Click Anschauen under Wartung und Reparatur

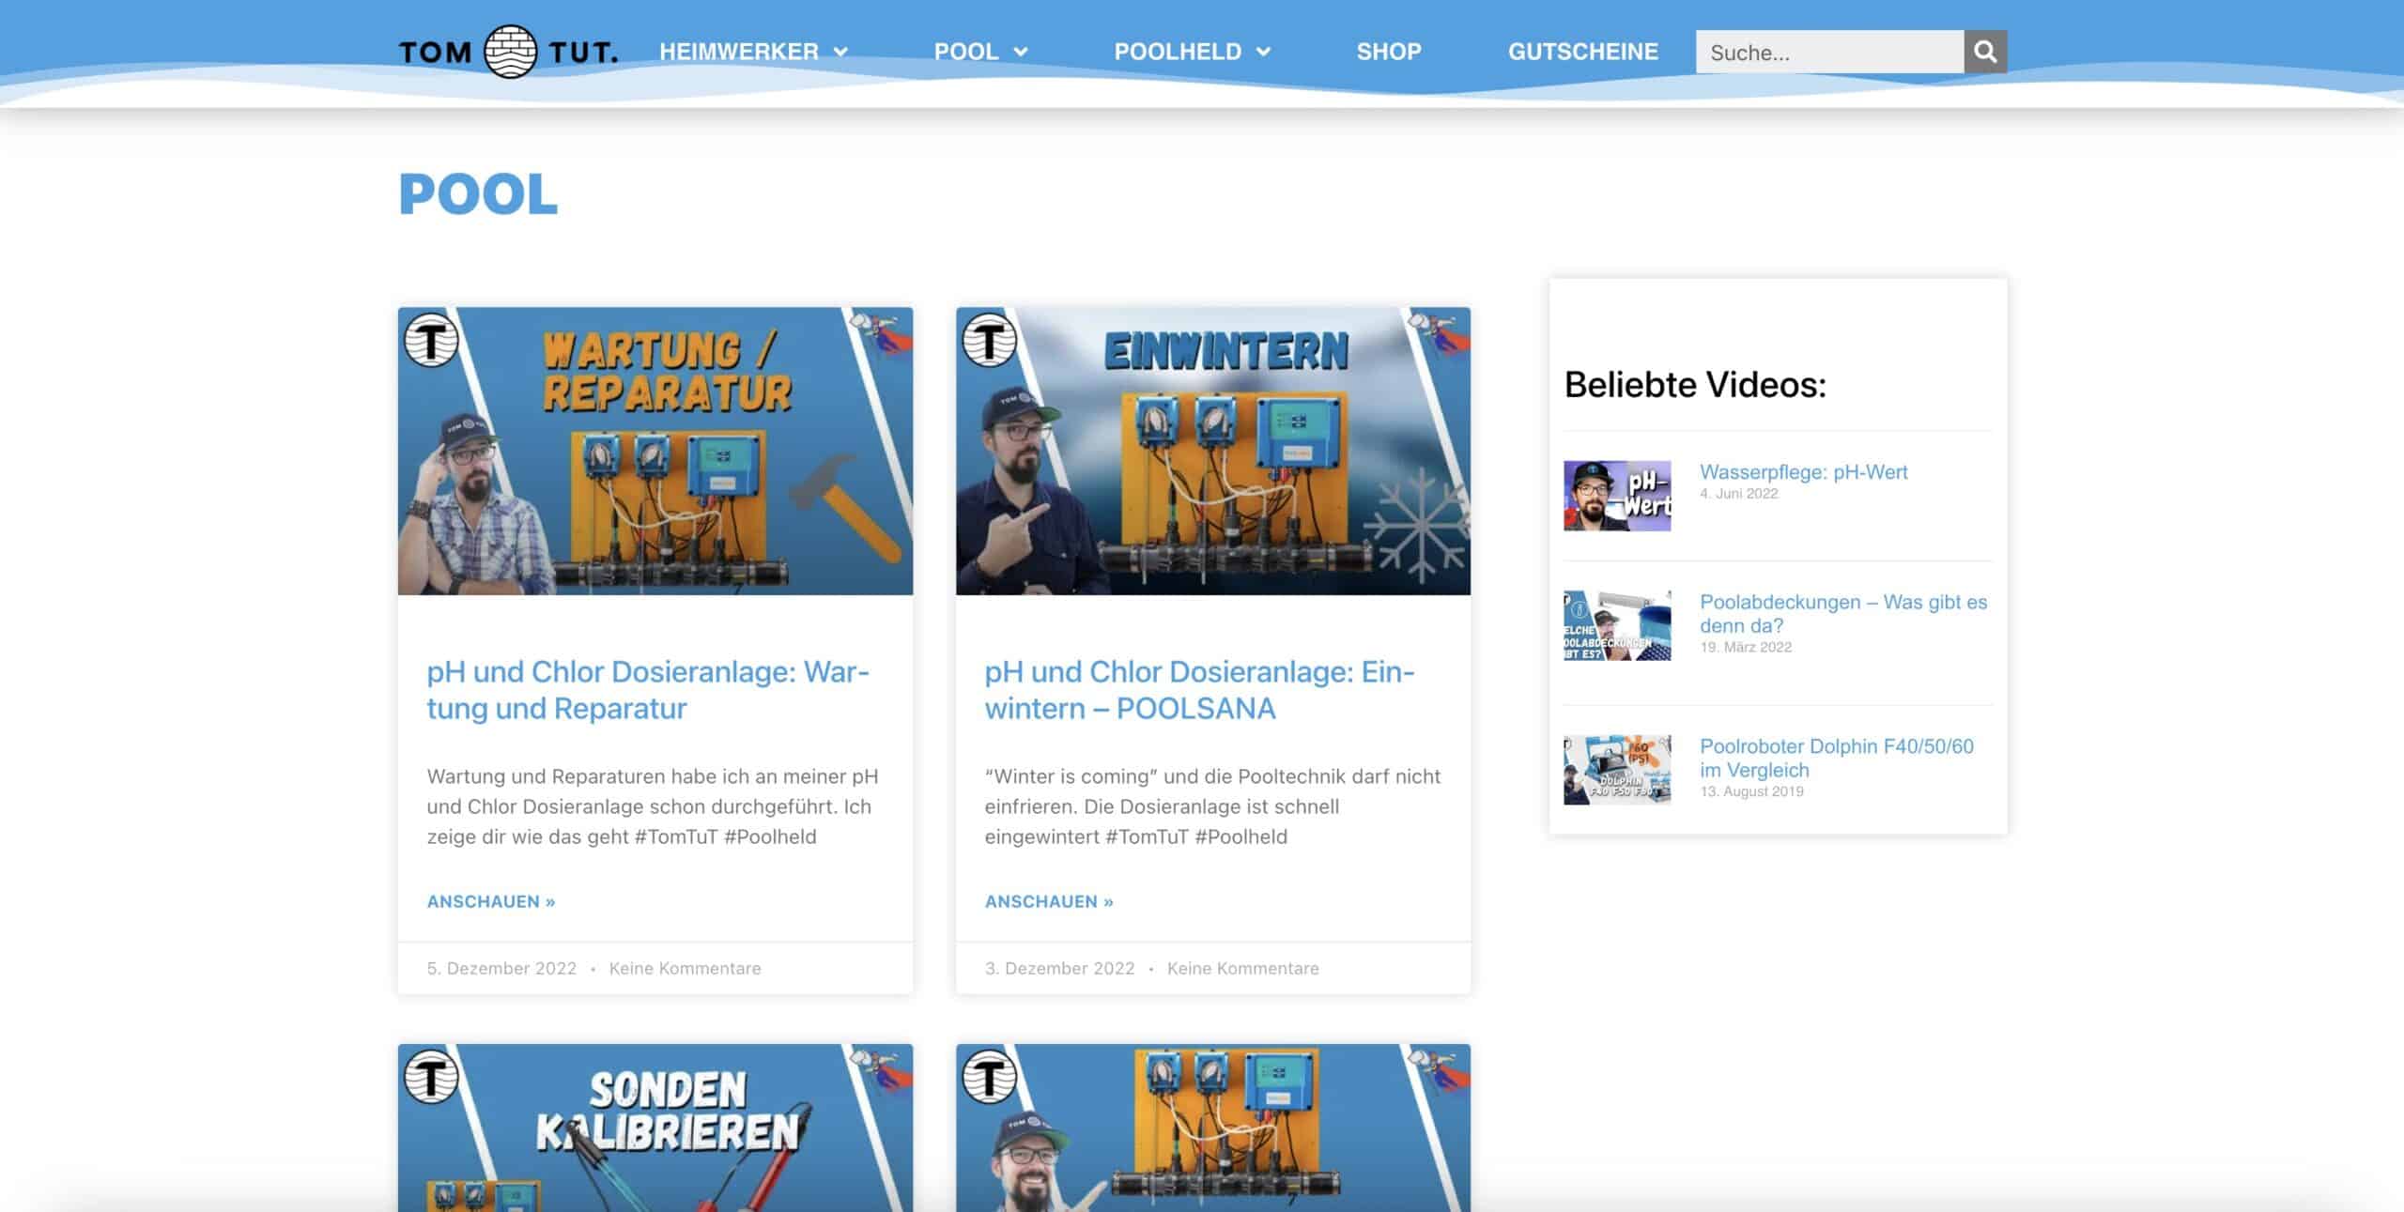(491, 901)
